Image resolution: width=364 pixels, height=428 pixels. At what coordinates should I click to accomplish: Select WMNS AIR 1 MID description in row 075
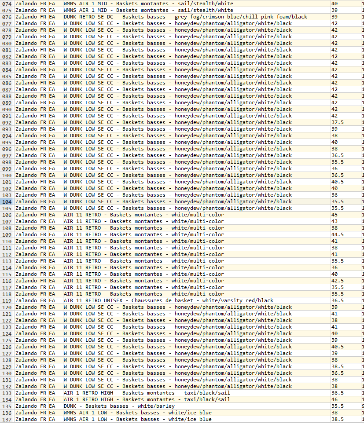click(x=148, y=11)
